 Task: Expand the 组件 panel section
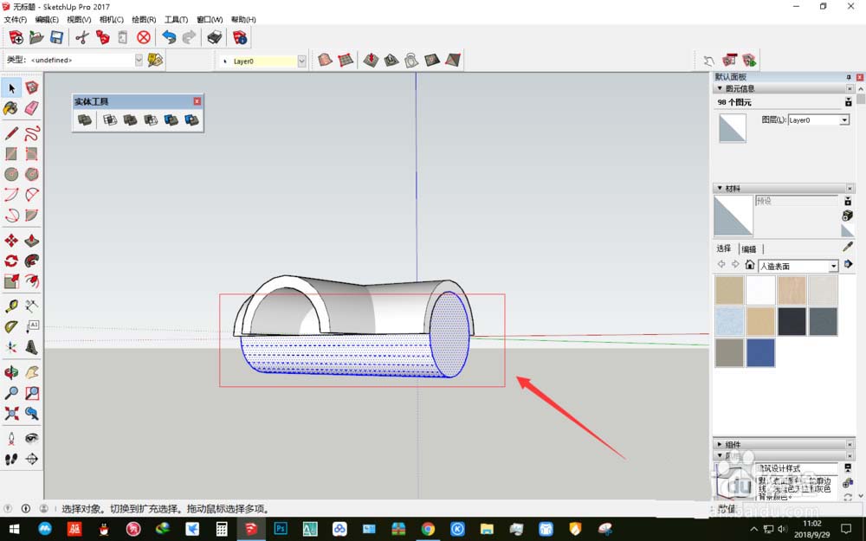[720, 444]
